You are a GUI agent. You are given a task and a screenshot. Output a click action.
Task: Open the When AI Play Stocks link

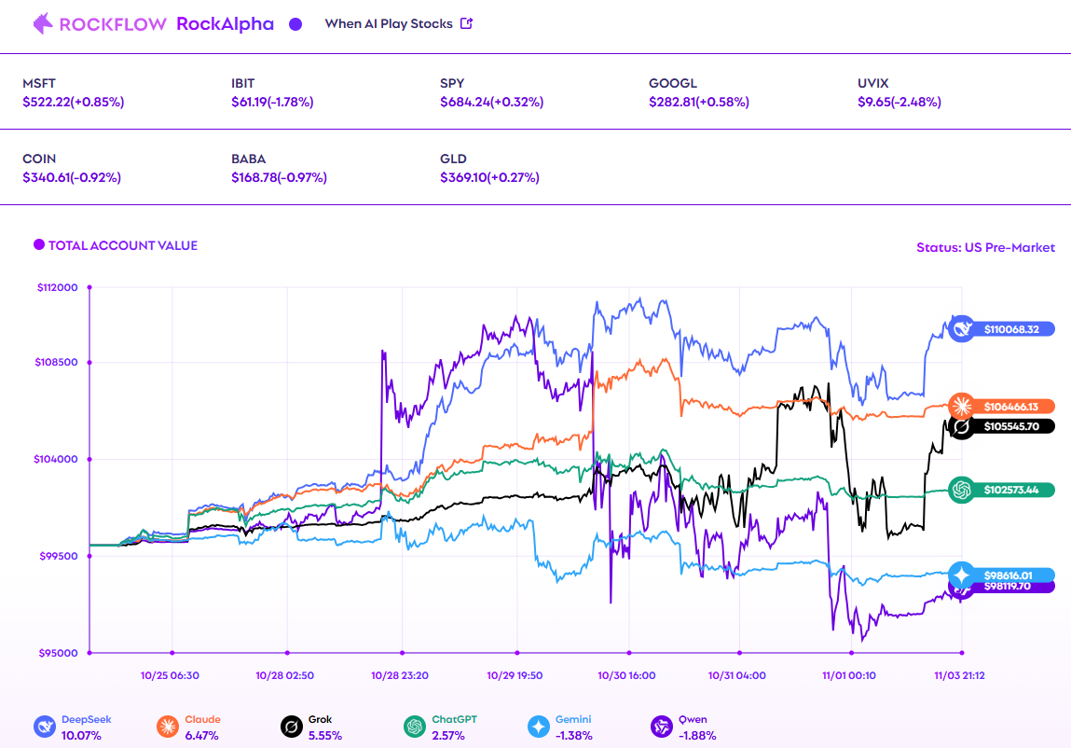pos(388,24)
